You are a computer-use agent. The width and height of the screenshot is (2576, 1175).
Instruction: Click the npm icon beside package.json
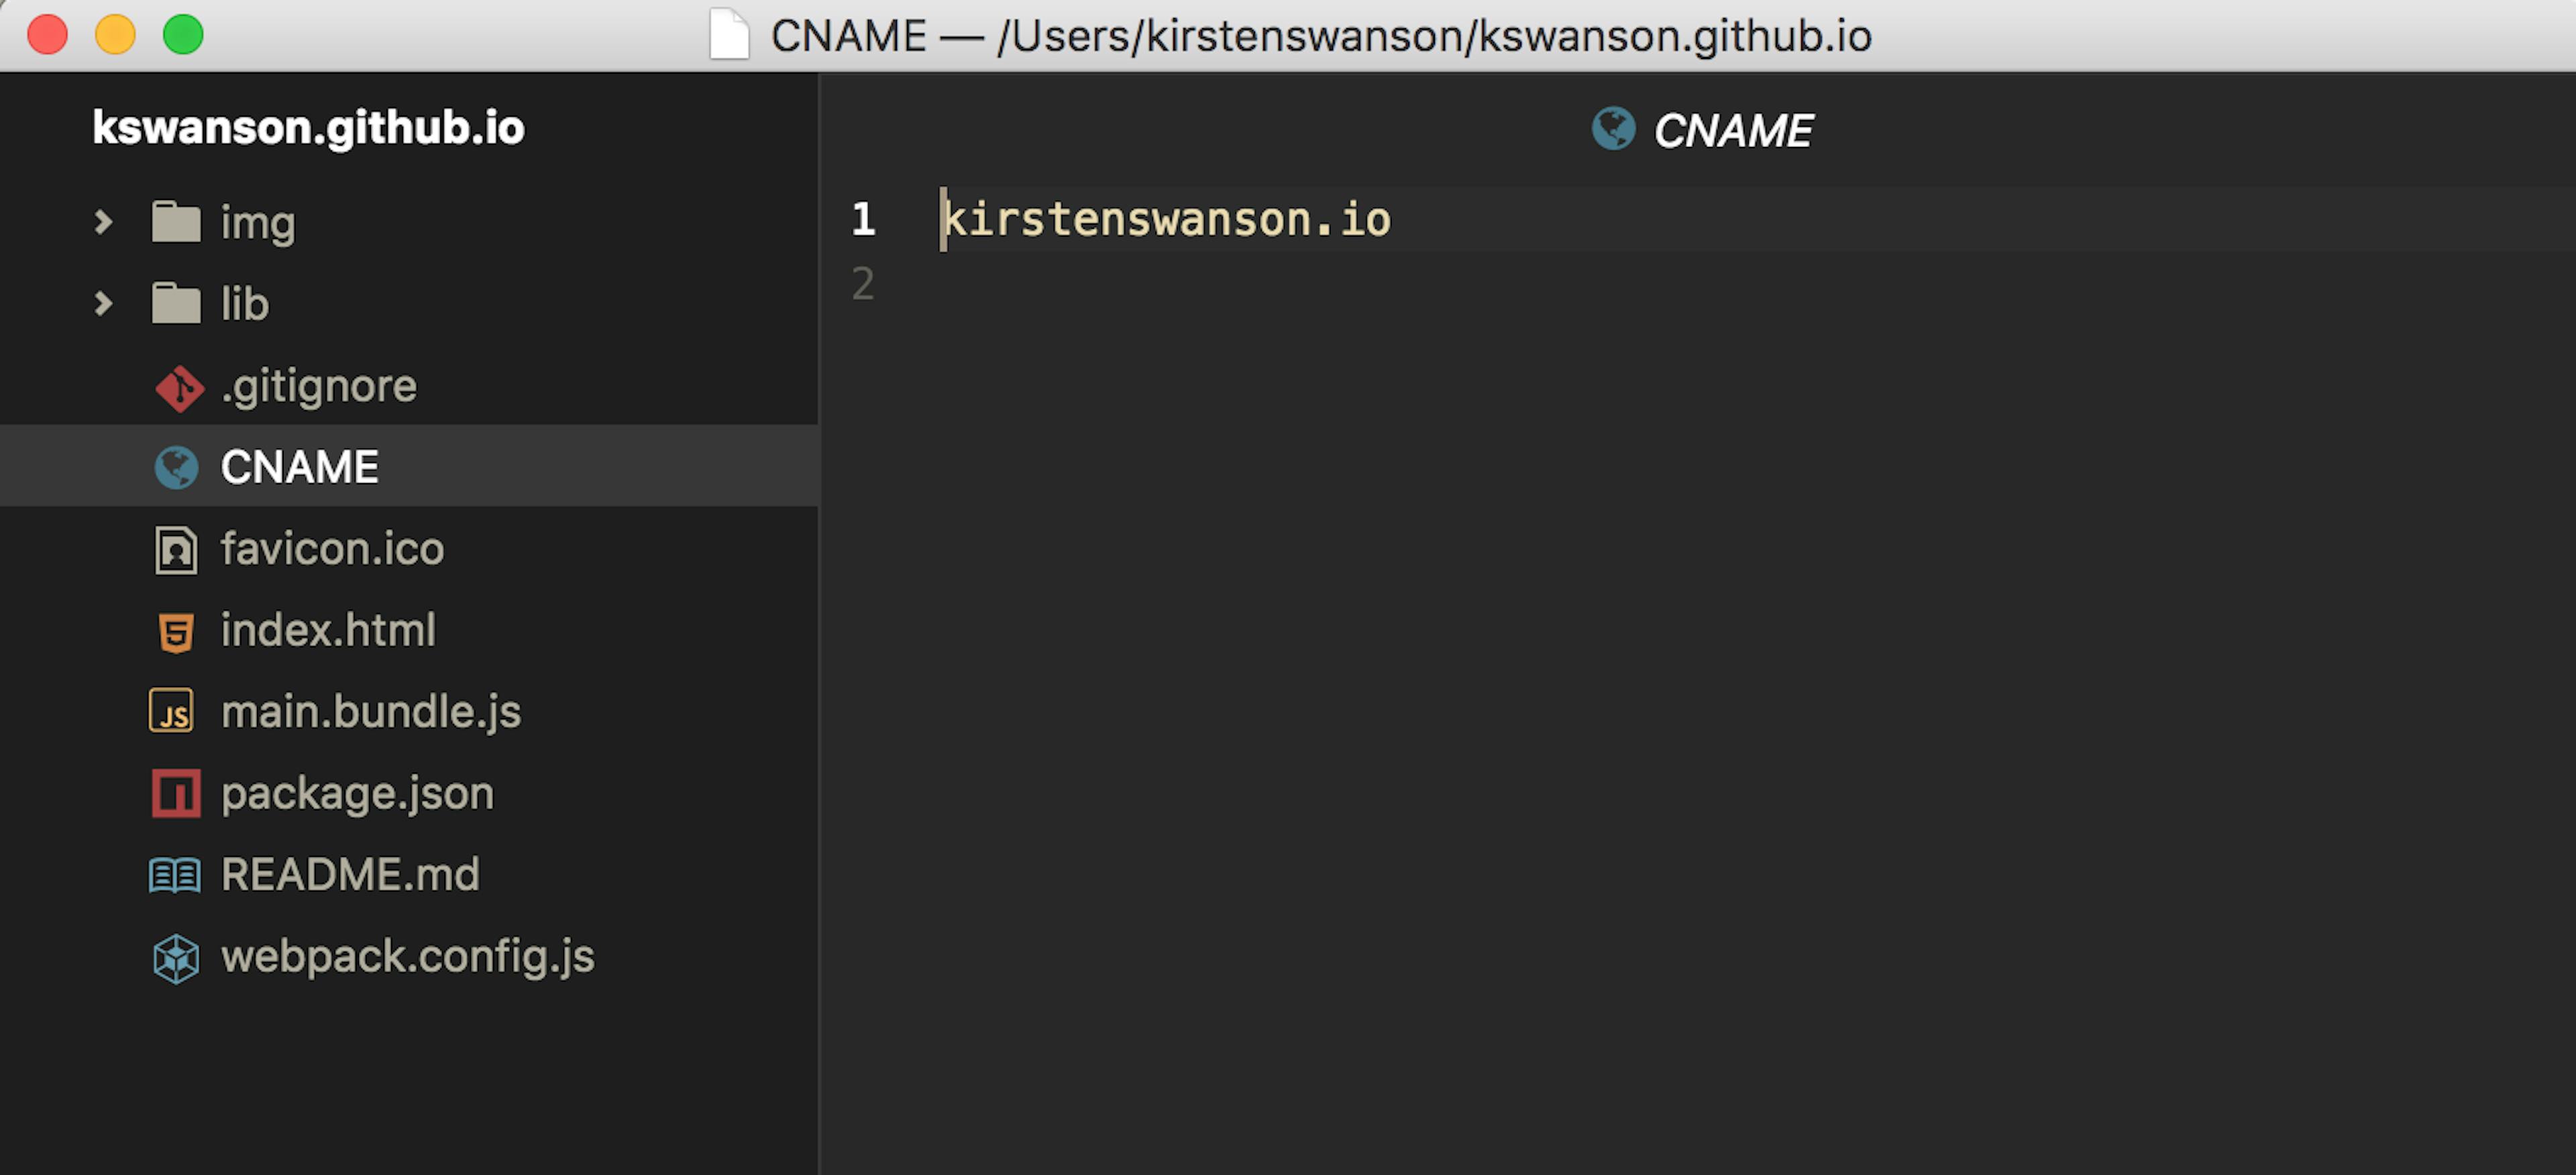point(176,794)
